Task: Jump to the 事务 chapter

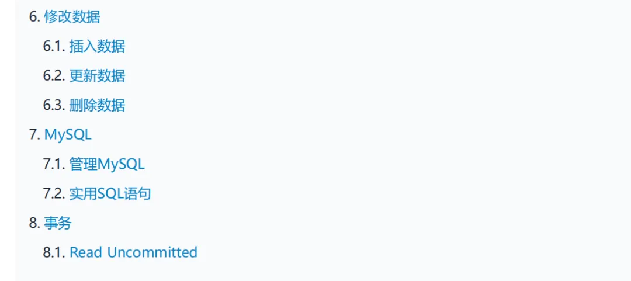Action: tap(58, 223)
